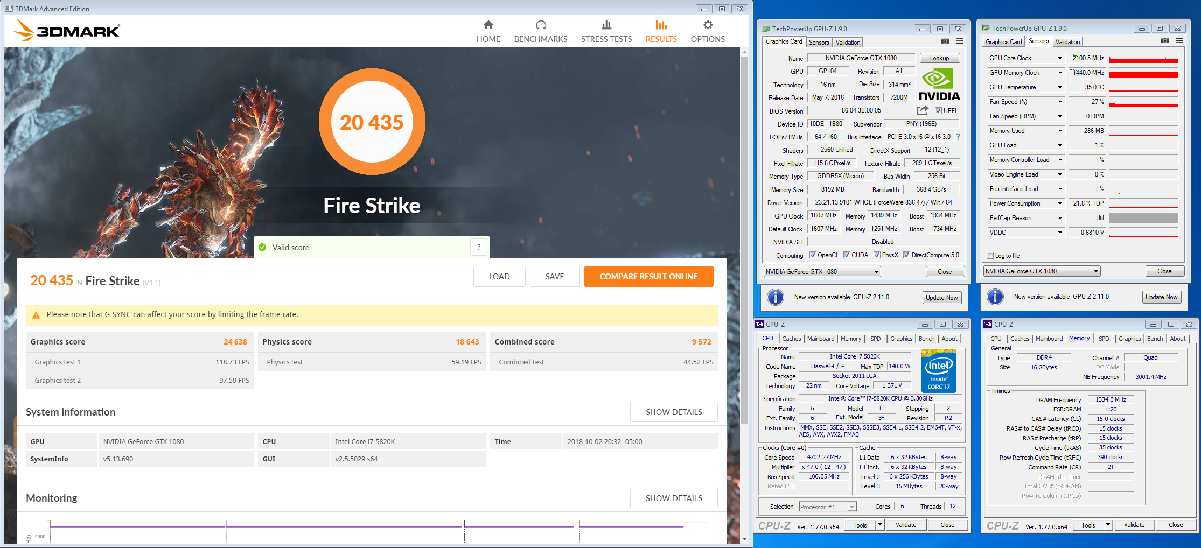Click left CPU-Z title bar icon
1201x548 pixels.
click(759, 324)
